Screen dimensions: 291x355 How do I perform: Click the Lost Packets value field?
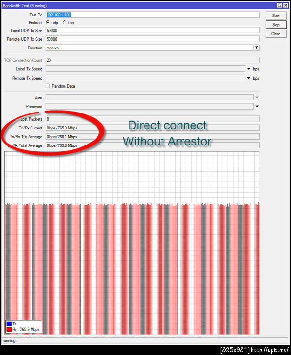153,119
